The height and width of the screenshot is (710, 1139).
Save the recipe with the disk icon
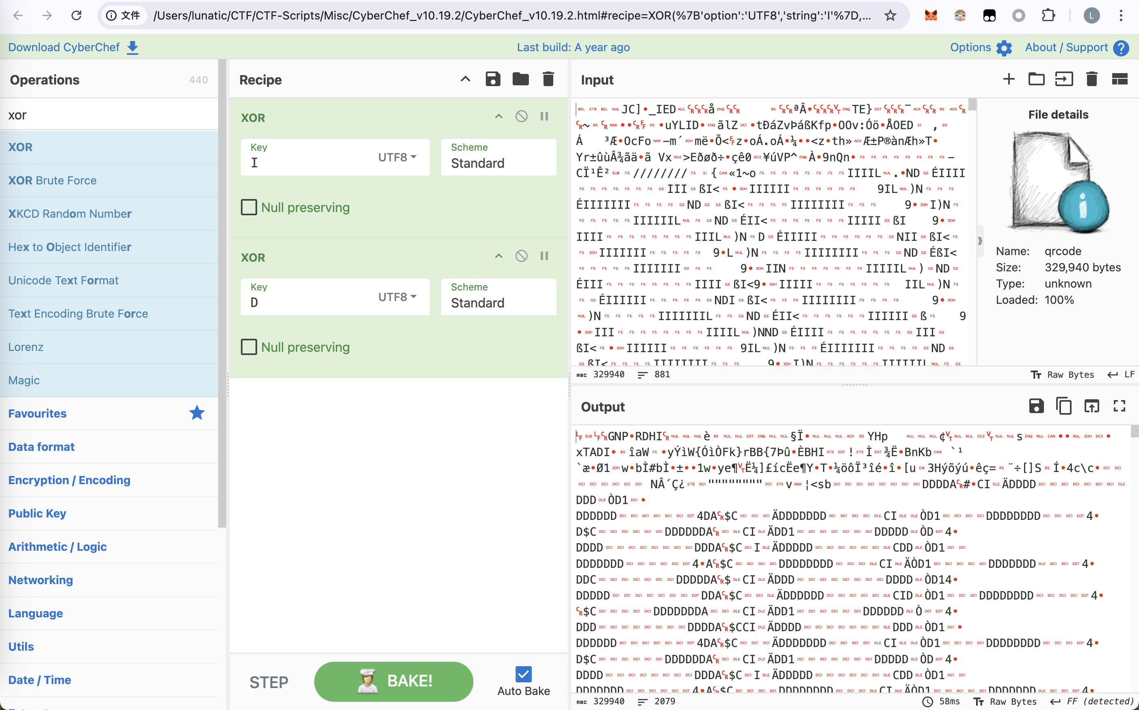[492, 79]
